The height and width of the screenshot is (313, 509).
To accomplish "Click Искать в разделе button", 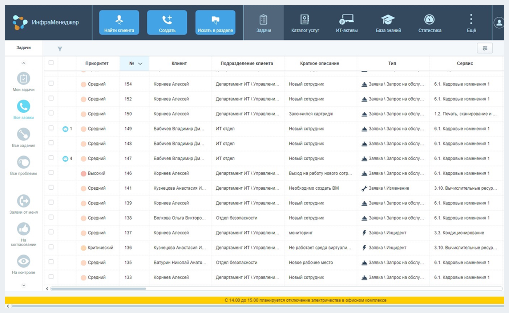I will pos(215,22).
